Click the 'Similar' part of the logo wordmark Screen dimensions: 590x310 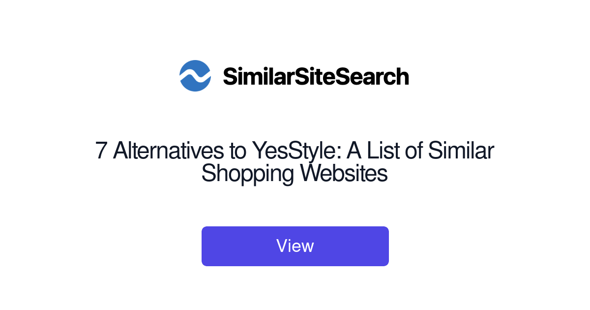click(x=258, y=76)
